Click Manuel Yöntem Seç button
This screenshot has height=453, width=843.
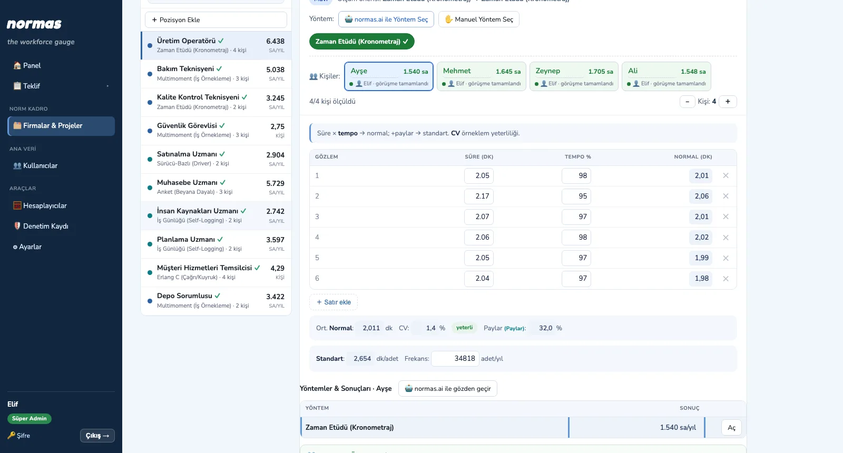[x=479, y=19]
